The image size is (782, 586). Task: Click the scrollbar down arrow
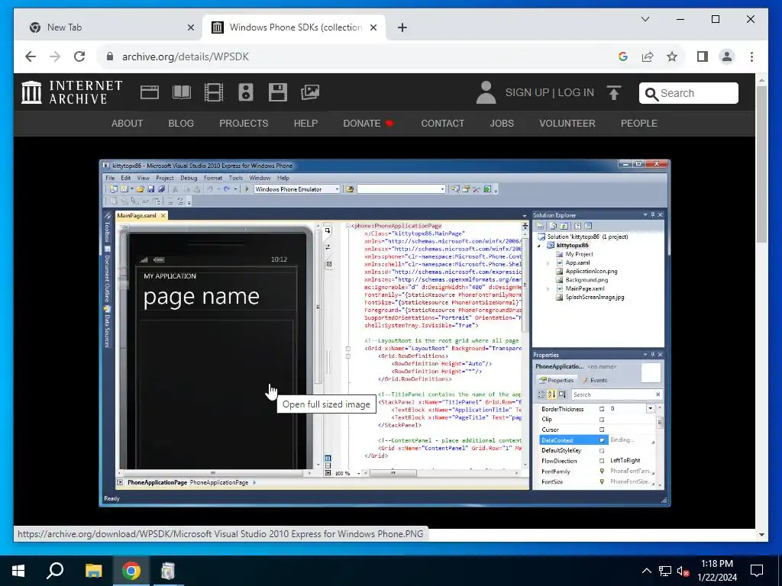(x=761, y=535)
